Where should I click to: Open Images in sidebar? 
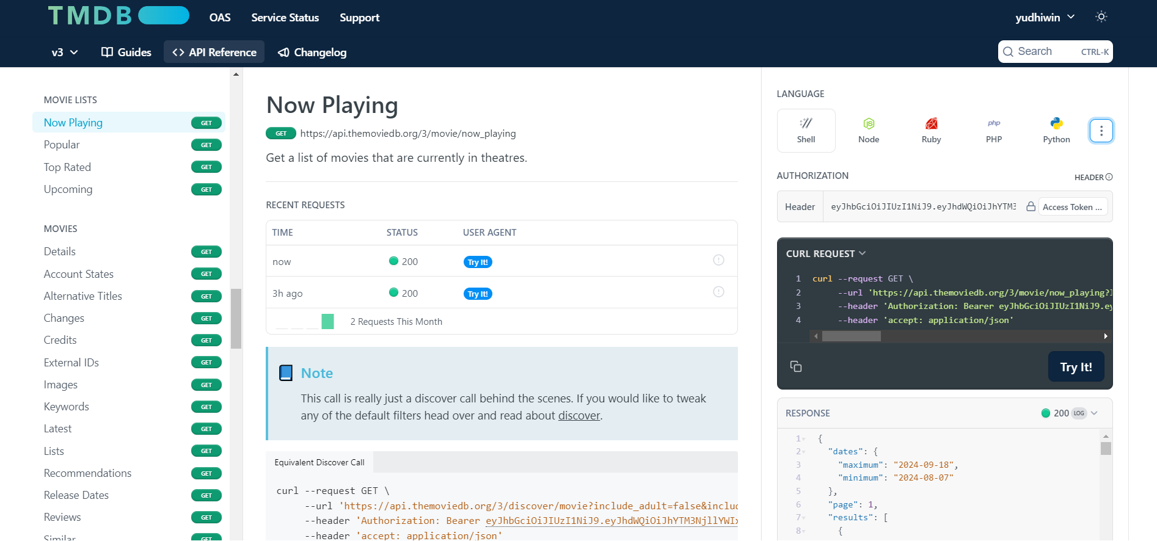point(129,385)
